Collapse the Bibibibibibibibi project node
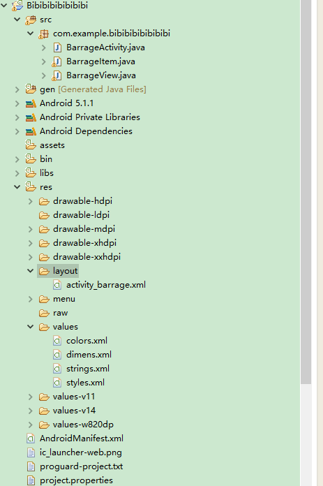The image size is (323, 486). click(4, 6)
